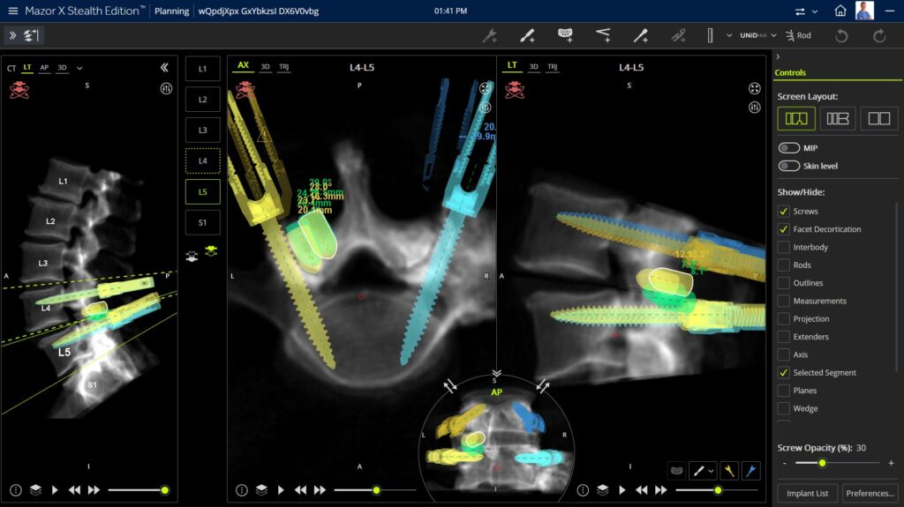The image size is (904, 507).
Task: Select the yellow screw icon in sagittal view
Action: [x=728, y=471]
